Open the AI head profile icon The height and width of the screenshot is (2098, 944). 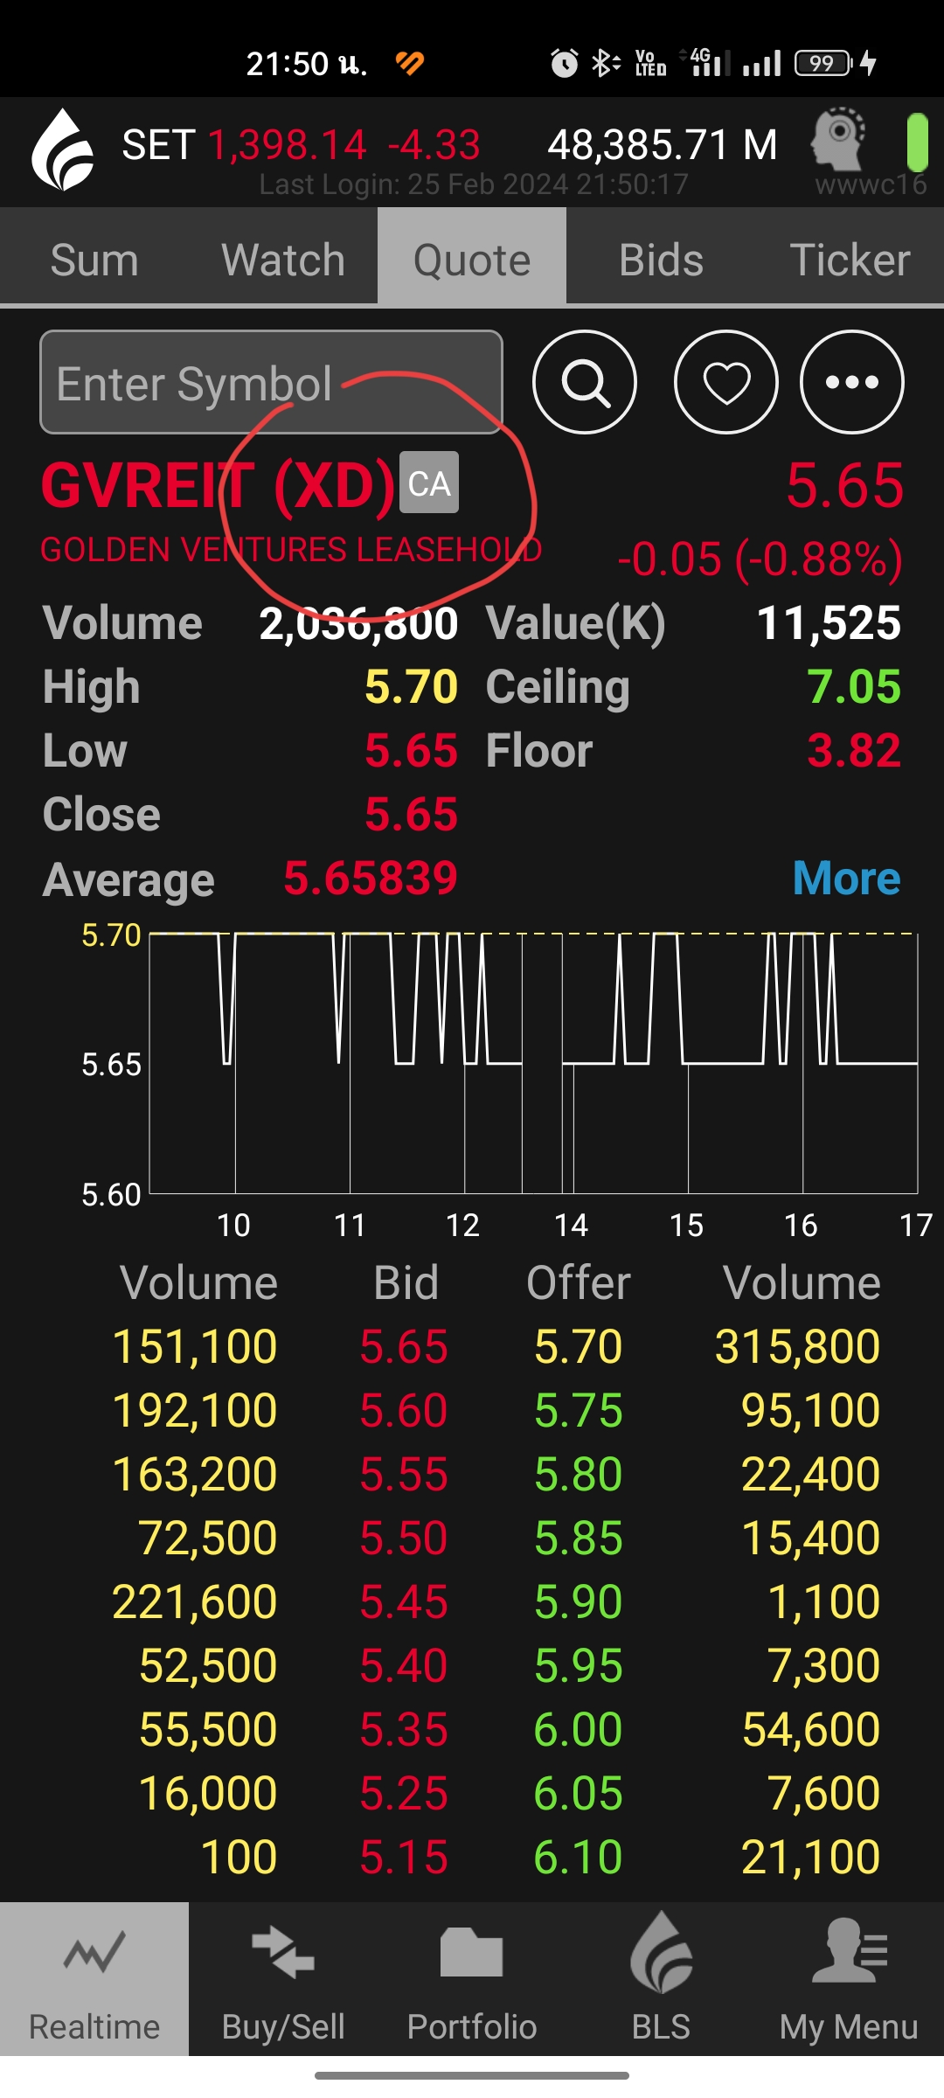pyautogui.click(x=838, y=139)
